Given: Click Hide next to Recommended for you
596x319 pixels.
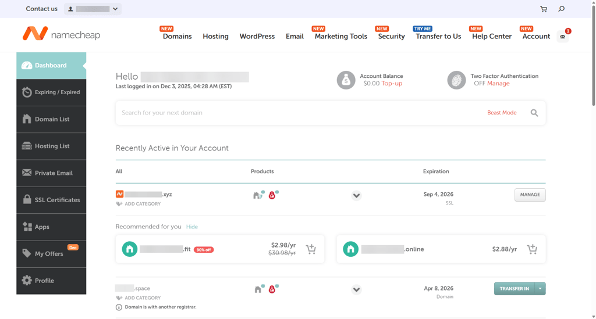Looking at the screenshot, I should point(192,227).
